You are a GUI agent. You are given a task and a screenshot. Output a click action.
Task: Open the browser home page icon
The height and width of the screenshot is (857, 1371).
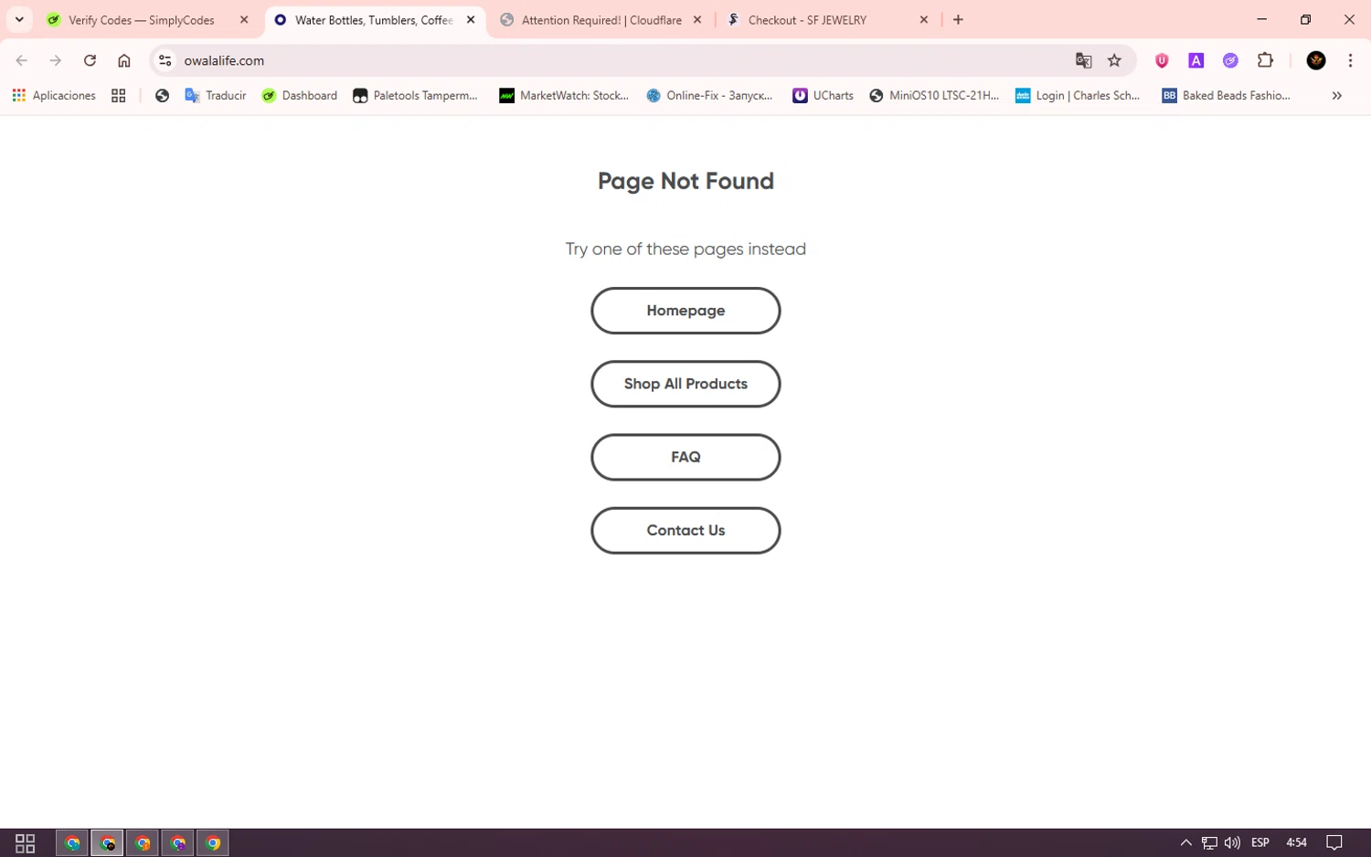tap(124, 60)
